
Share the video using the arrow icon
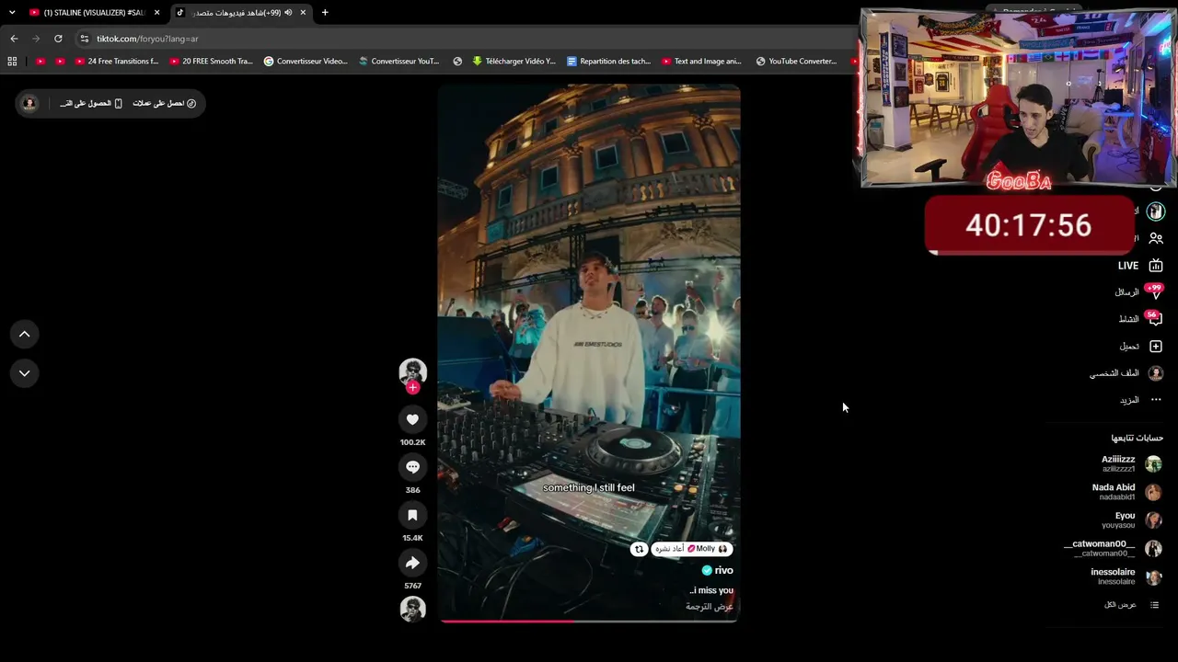412,563
